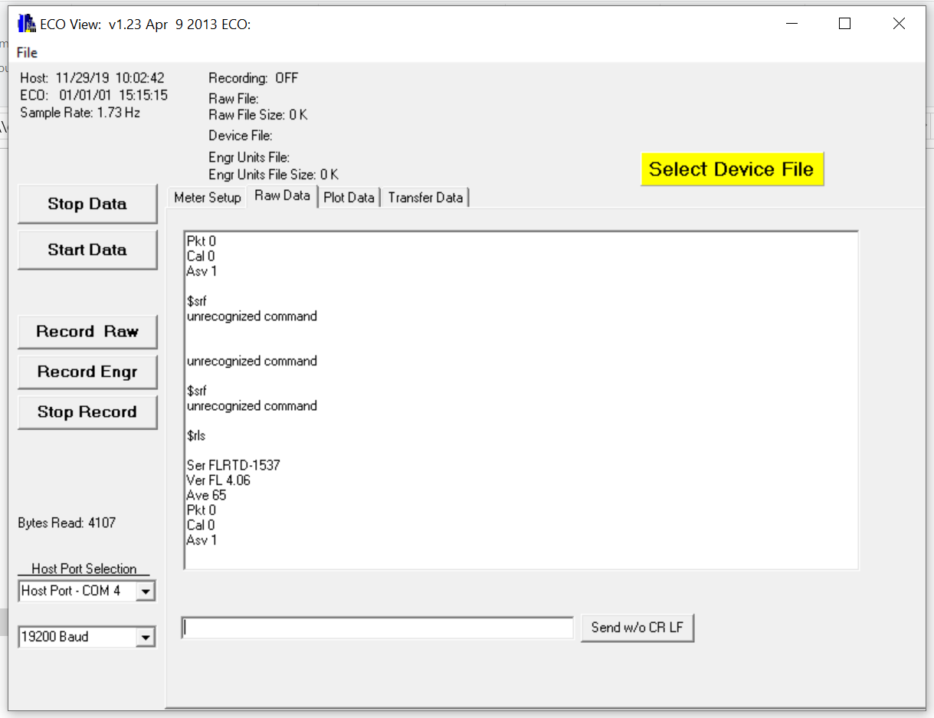Select the Raw Data tab

click(282, 196)
